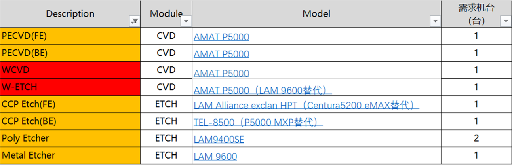Viewport: 512px width, 165px height.
Task: Follow the AMAT P5000 link in WCVD row
Action: pyautogui.click(x=221, y=73)
